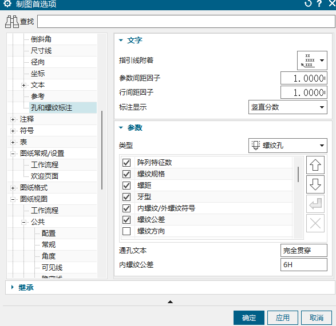This screenshot has width=336, height=326.
Task: Click the 确定 button
Action: [249, 318]
